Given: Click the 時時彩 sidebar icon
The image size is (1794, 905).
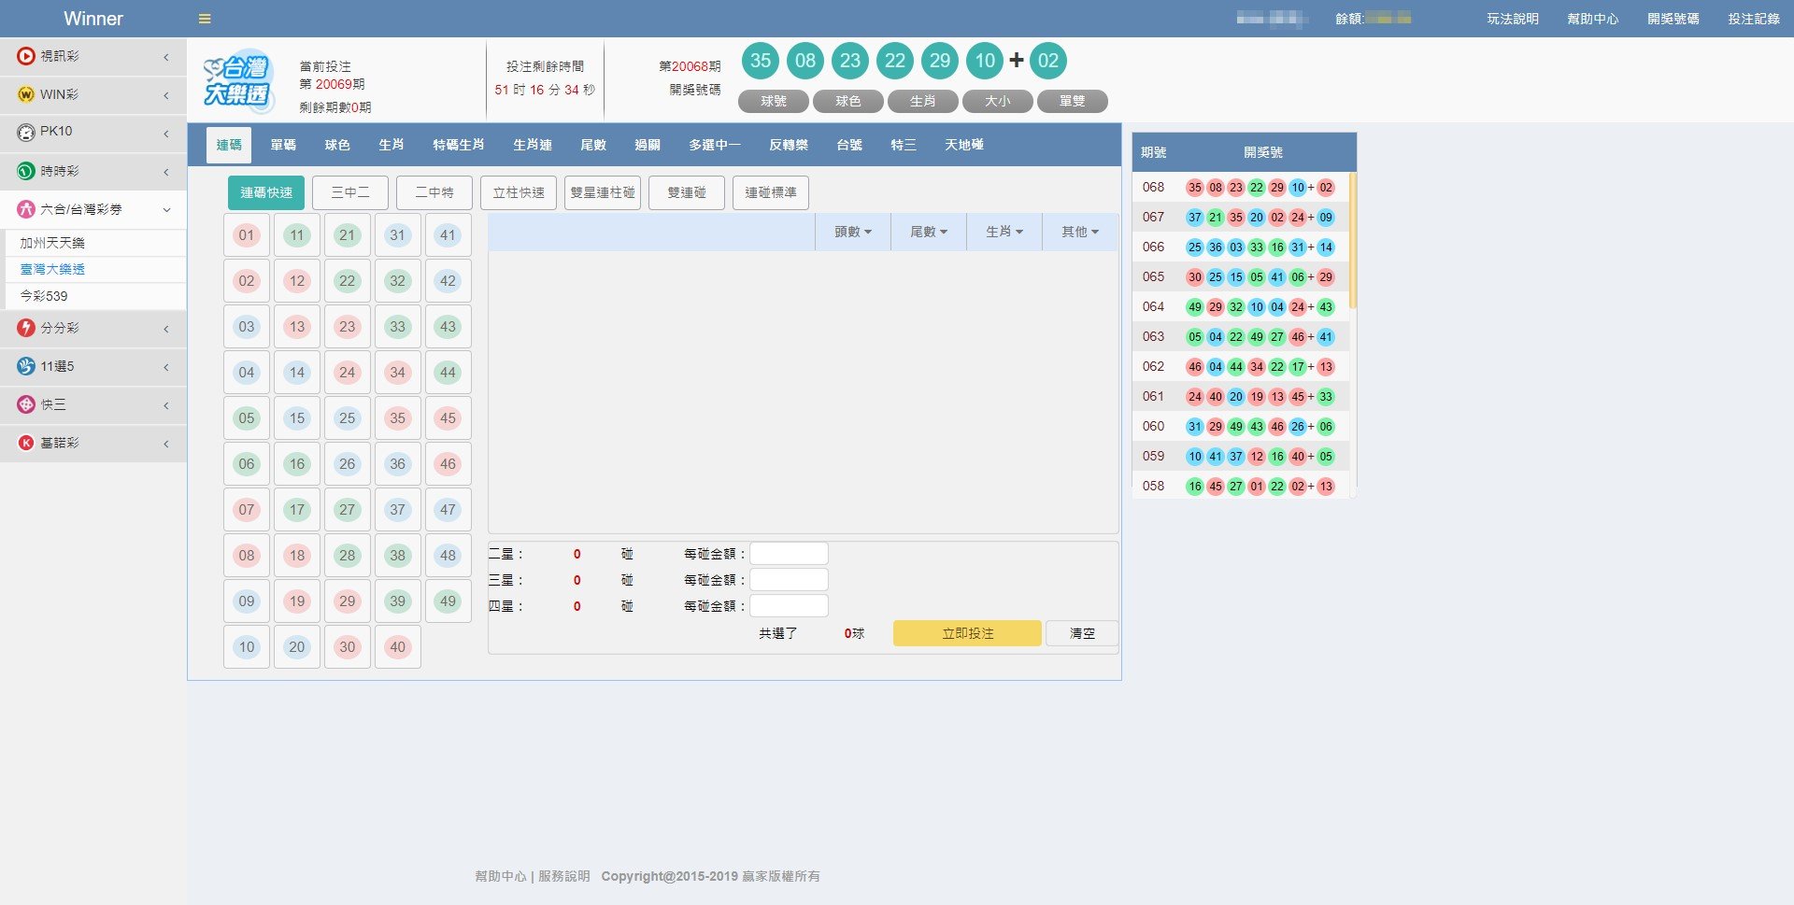Looking at the screenshot, I should coord(26,171).
